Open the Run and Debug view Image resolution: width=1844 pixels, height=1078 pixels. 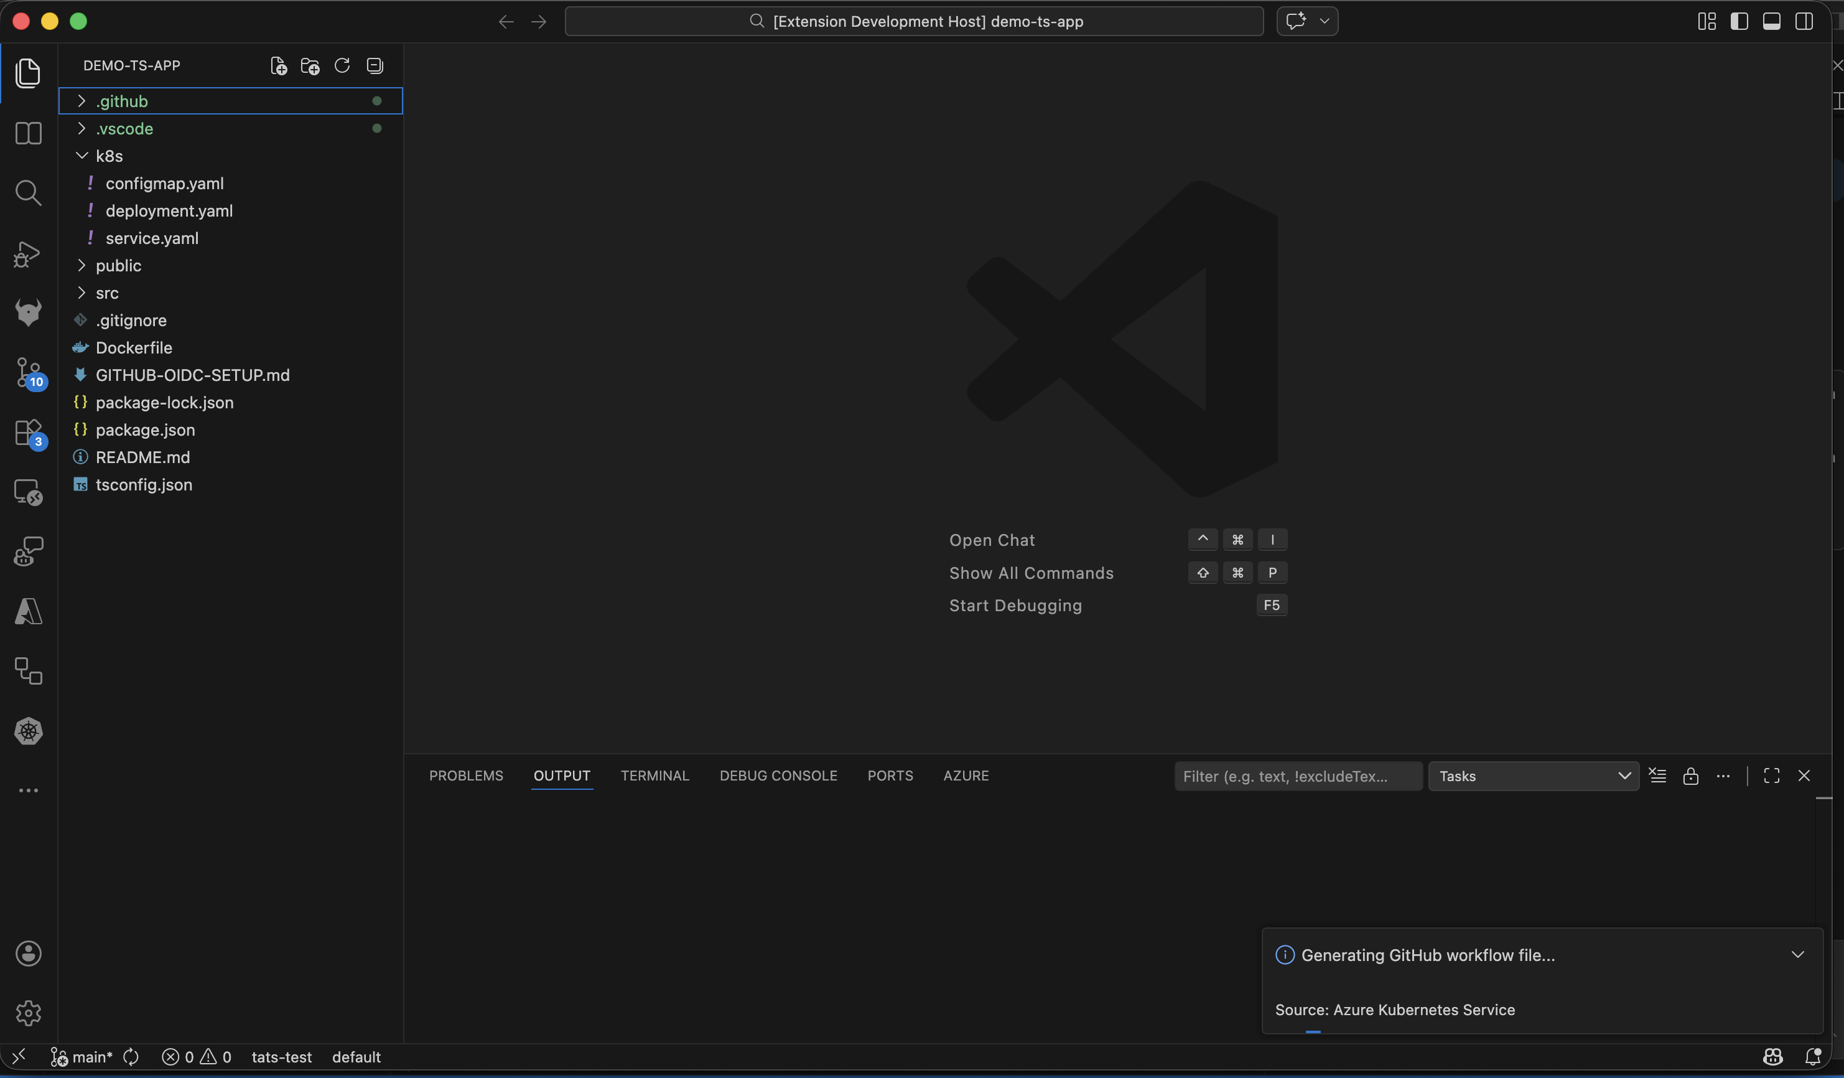tap(29, 254)
